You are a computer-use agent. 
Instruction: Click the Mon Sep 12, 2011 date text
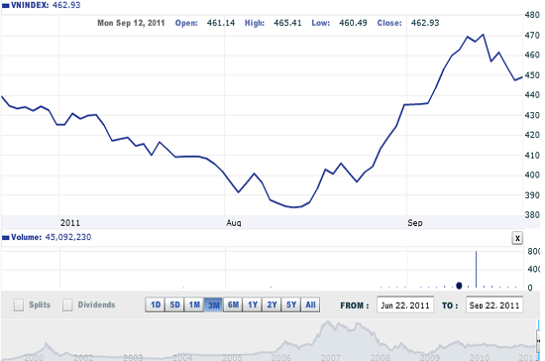[x=131, y=23]
